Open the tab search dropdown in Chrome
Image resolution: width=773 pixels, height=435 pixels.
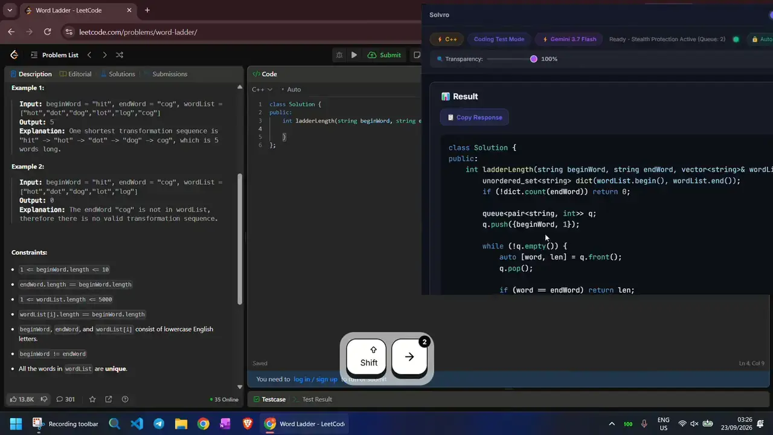point(10,10)
